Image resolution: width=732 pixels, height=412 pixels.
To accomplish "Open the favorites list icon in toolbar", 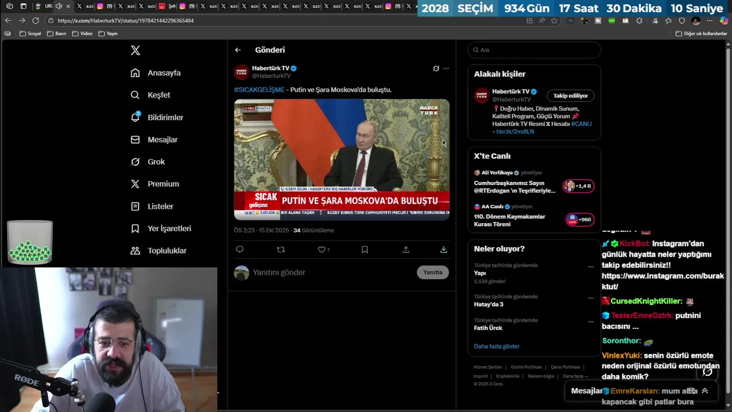I will pos(669,21).
